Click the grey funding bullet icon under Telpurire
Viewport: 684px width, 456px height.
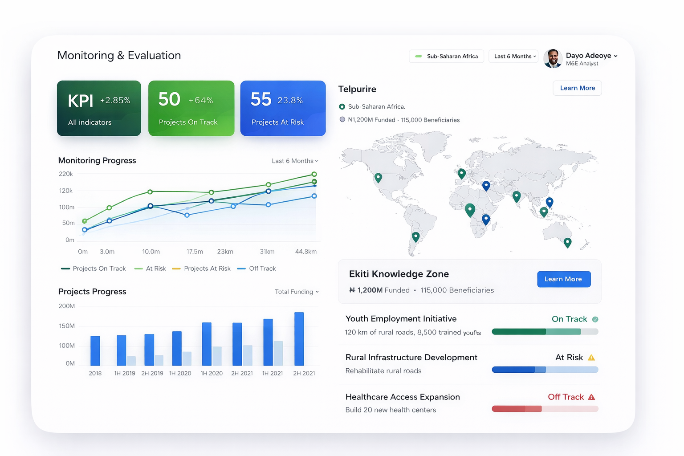coord(342,119)
